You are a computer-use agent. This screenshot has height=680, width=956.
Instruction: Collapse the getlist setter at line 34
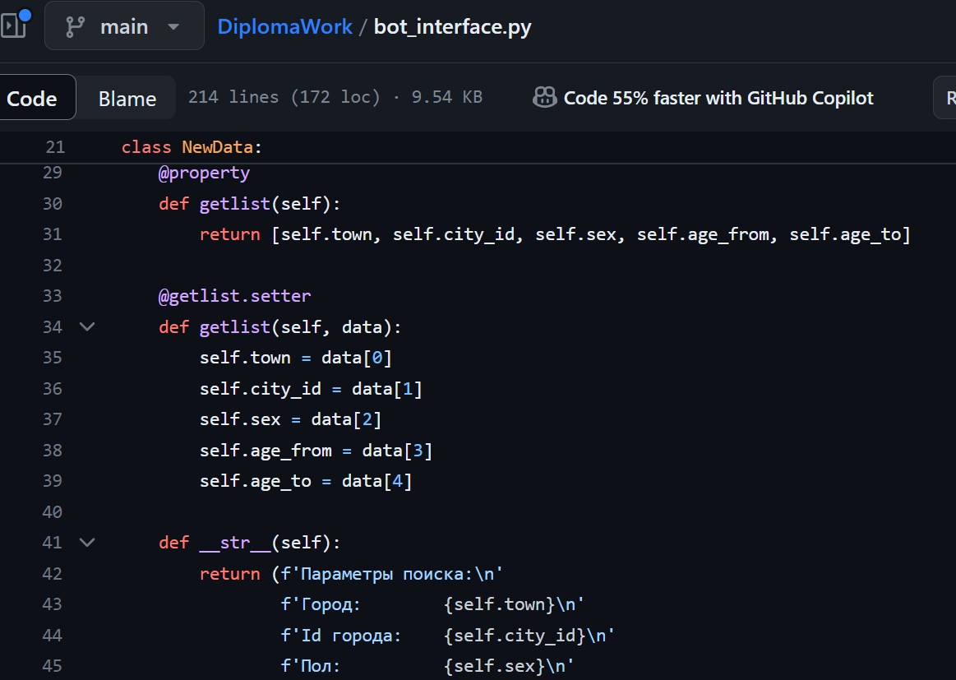(87, 327)
